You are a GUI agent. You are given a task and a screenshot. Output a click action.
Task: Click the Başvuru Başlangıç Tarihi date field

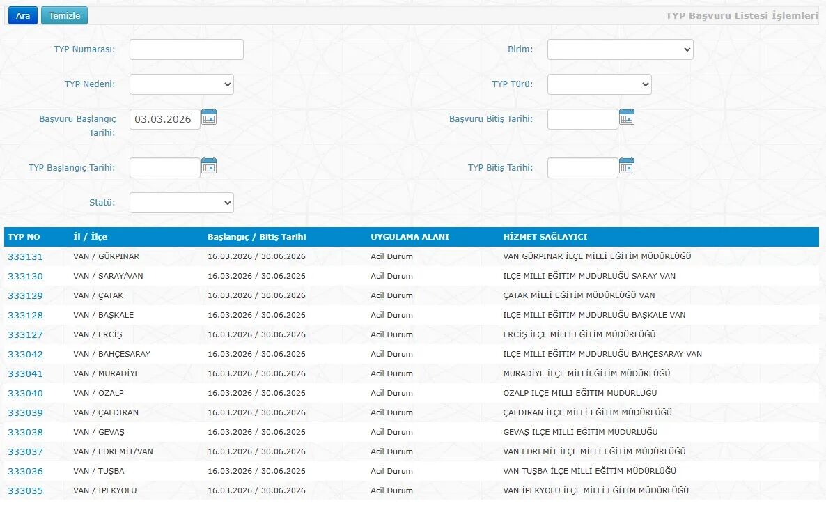pos(164,119)
